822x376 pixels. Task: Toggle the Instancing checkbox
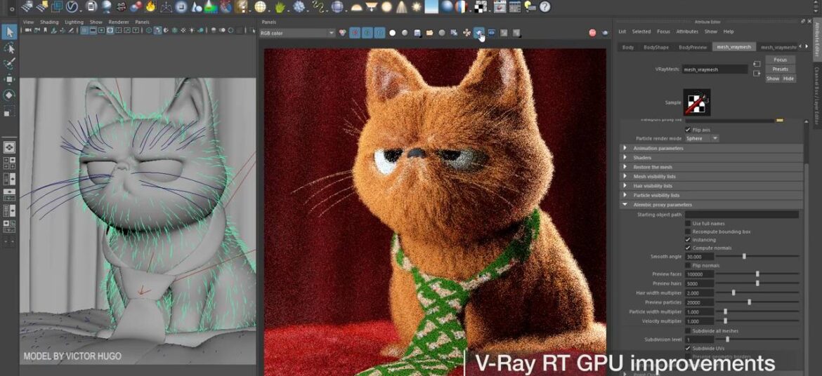[688, 239]
